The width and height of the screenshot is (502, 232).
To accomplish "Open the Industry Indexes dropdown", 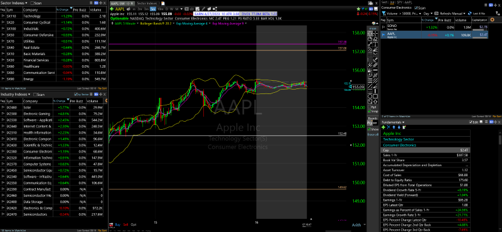I will (x=29, y=95).
